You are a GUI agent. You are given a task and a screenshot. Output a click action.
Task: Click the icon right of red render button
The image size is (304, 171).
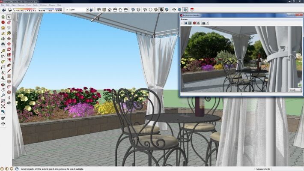click(x=198, y=23)
